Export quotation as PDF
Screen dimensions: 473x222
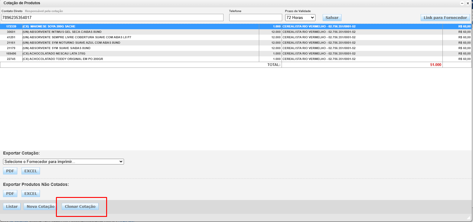10,171
